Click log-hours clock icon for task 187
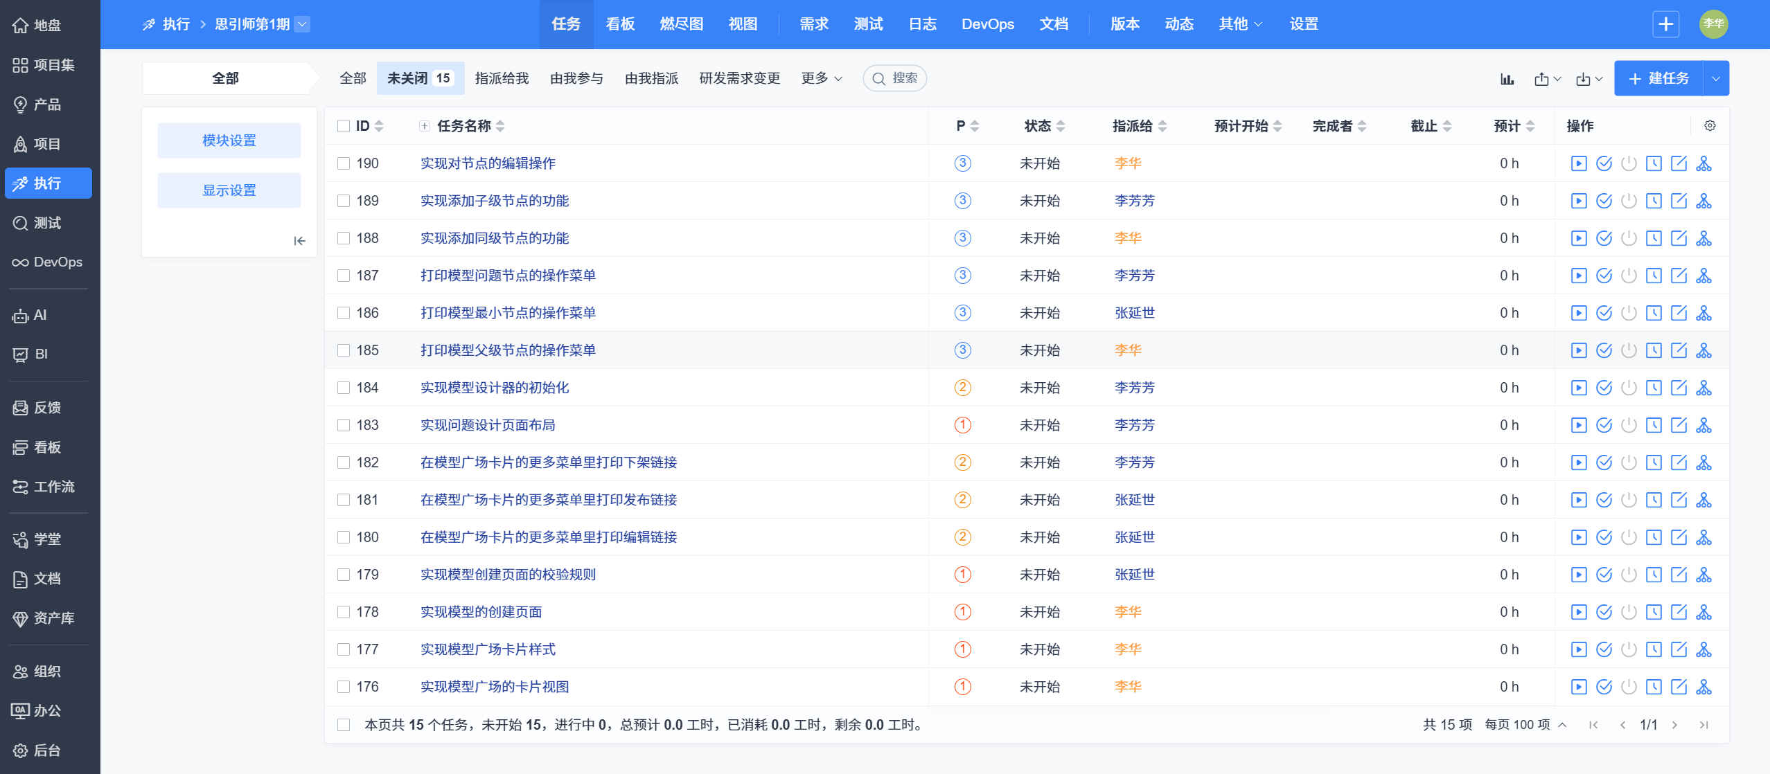This screenshot has width=1770, height=774. click(x=1653, y=276)
